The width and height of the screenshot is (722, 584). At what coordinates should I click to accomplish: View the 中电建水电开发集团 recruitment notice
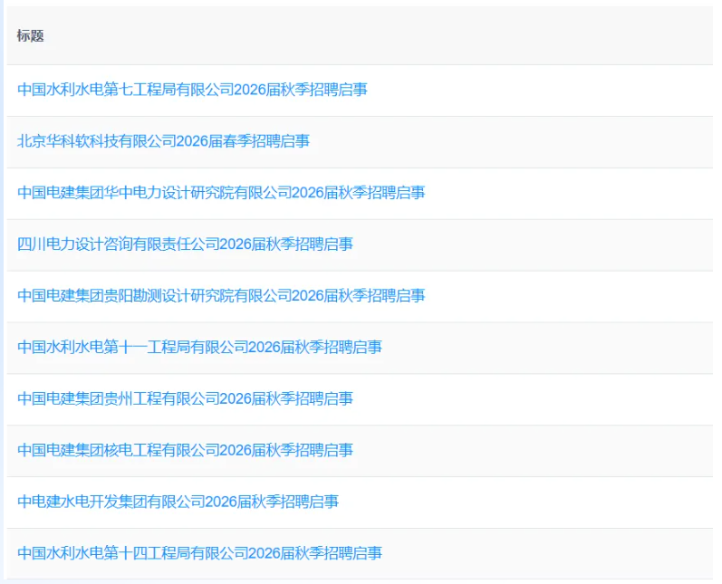(x=178, y=503)
